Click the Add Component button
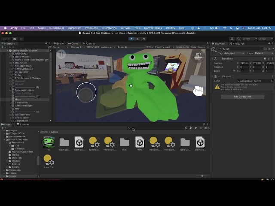275x206 pixels. pos(242,97)
